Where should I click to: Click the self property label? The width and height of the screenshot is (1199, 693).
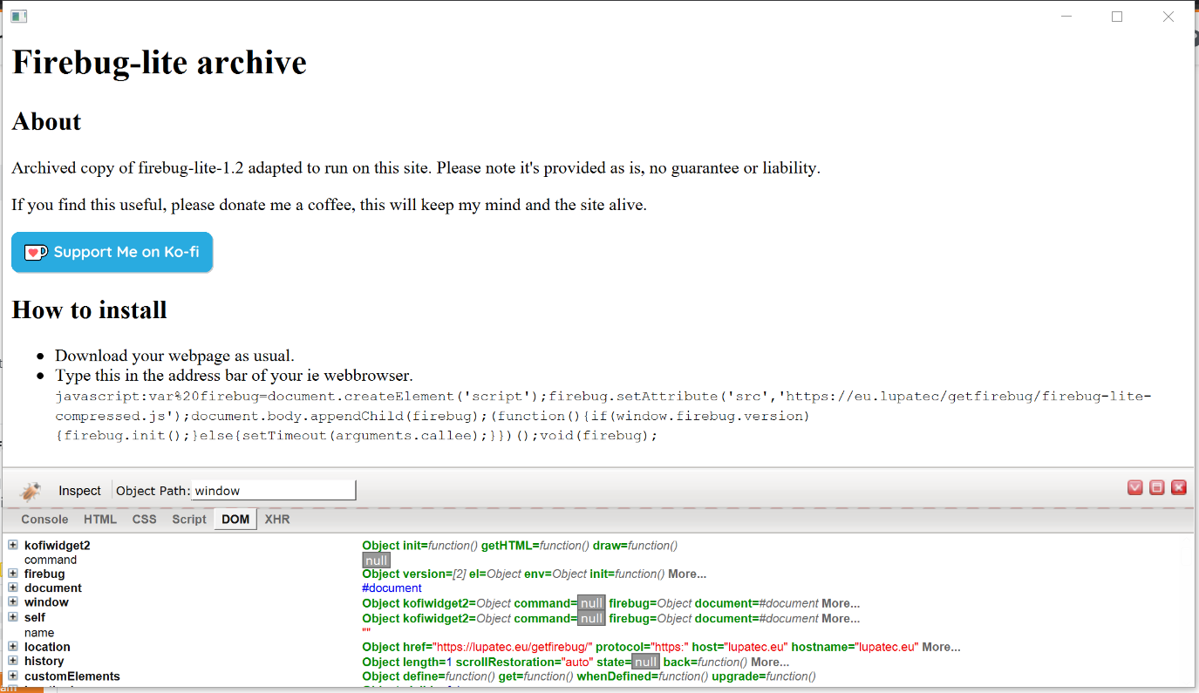coord(35,618)
